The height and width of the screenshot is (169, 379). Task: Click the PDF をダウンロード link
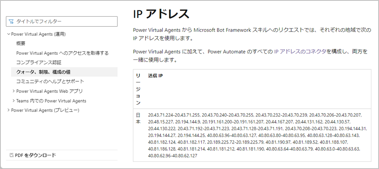[35, 155]
